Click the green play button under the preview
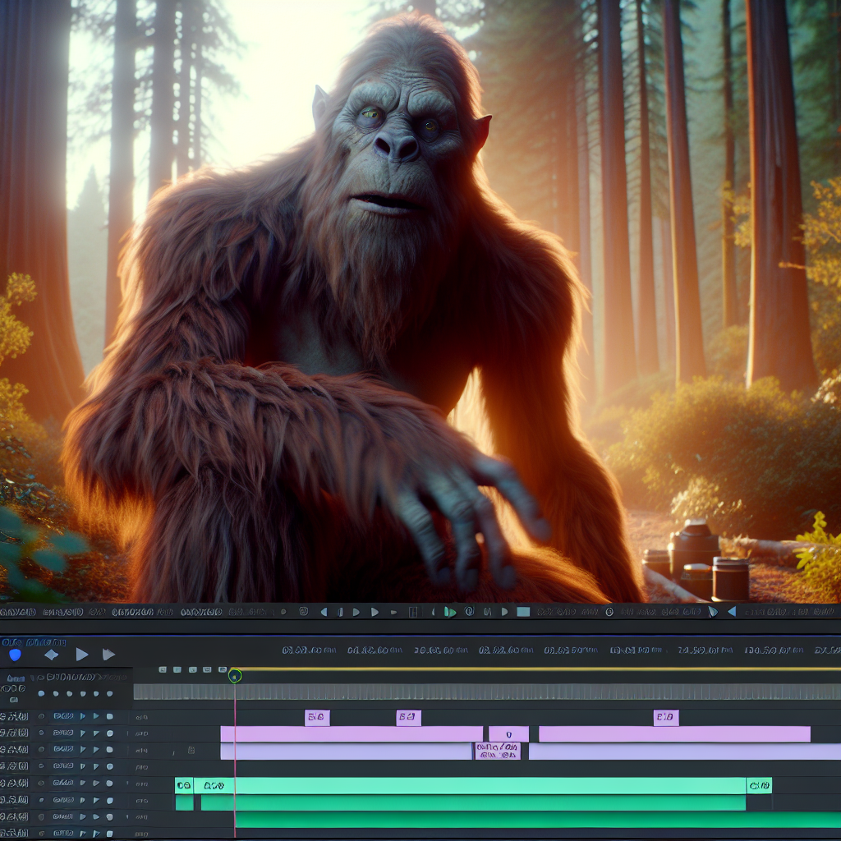Image resolution: width=841 pixels, height=841 pixels. (x=449, y=612)
